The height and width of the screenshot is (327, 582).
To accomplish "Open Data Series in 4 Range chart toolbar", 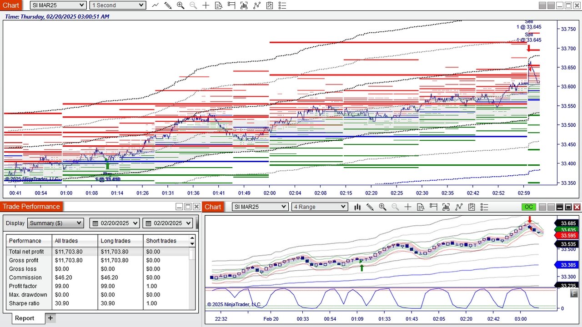I will 446,207.
